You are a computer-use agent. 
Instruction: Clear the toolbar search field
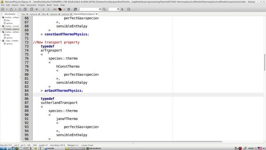pos(100,9)
